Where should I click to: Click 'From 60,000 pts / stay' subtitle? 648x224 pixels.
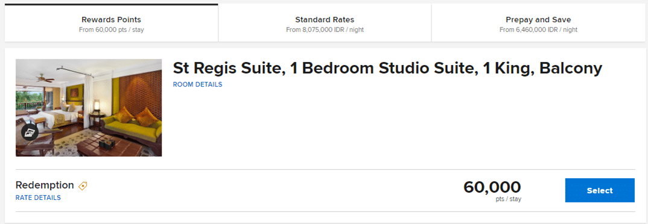[x=111, y=30]
